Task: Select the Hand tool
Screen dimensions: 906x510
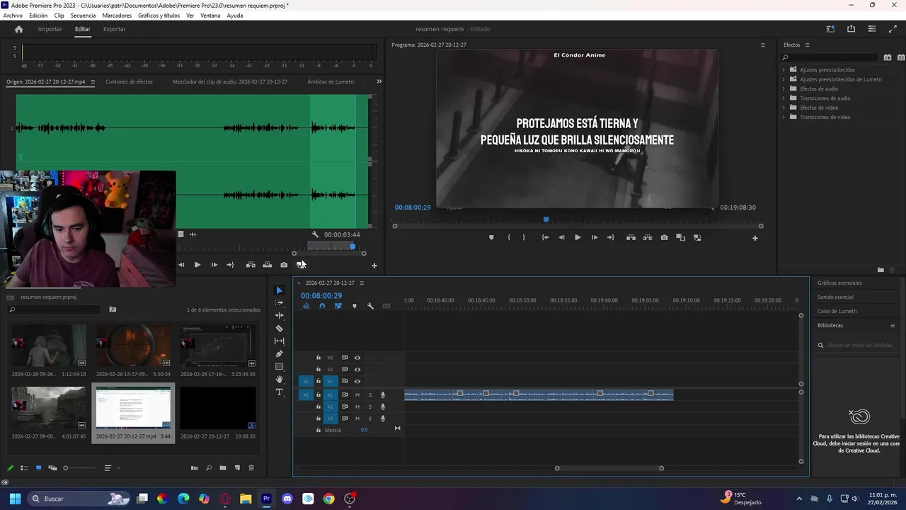Action: (279, 379)
